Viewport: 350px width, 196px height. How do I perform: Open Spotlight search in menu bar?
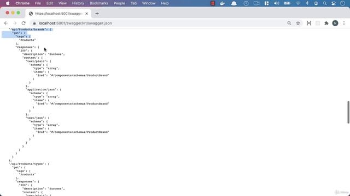pos(324,3)
